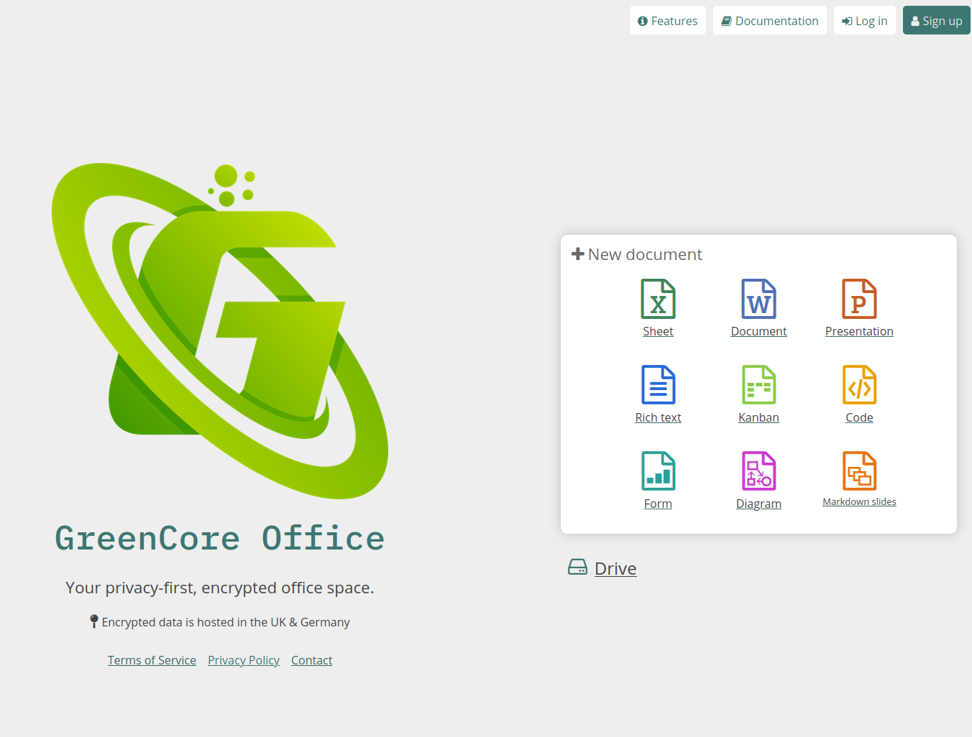The image size is (972, 737).
Task: Create a new Sheet spreadsheet via its icon
Action: 658,299
